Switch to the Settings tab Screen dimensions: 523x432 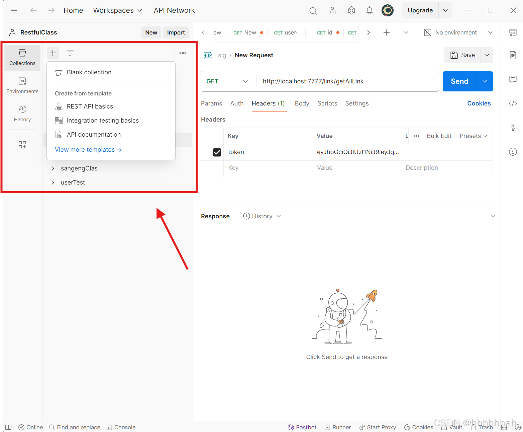pyautogui.click(x=357, y=103)
